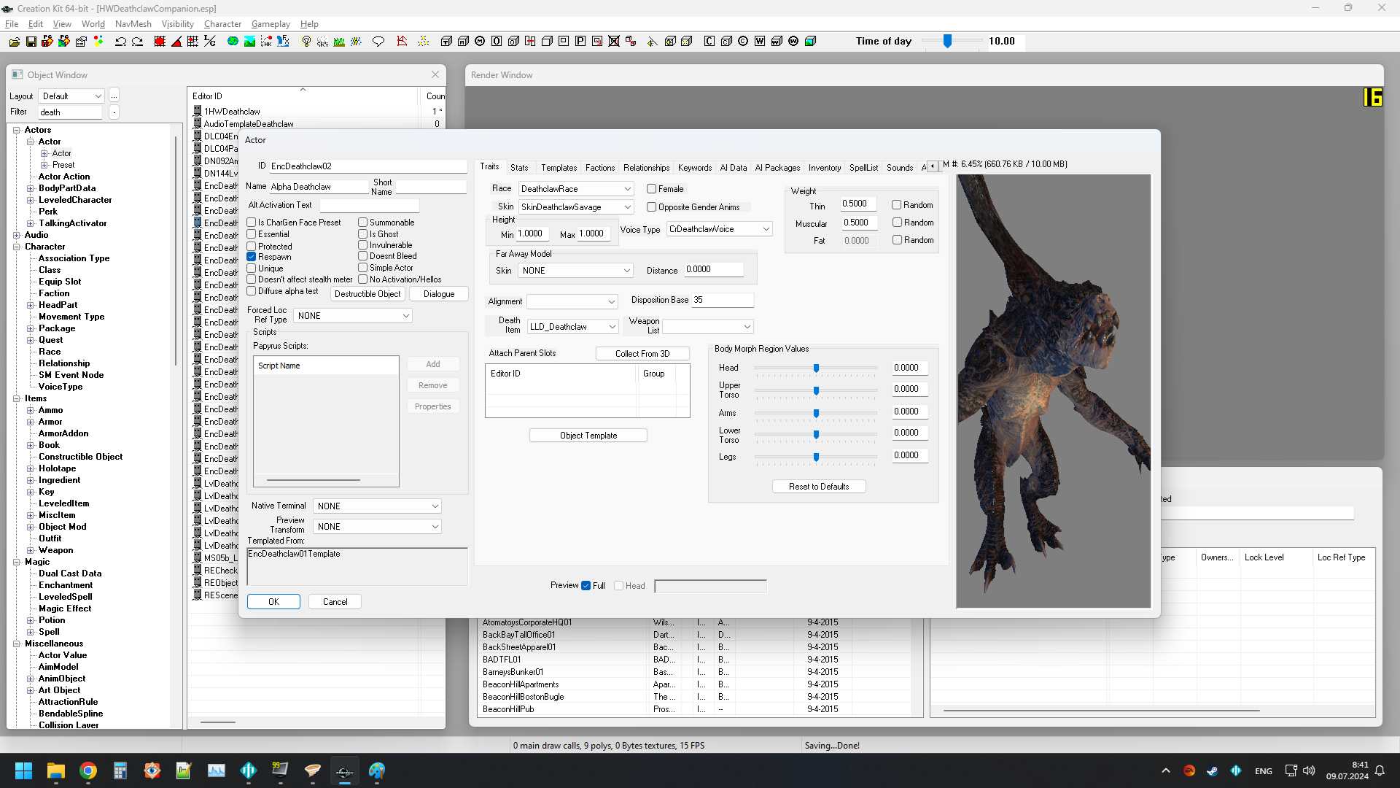Click the speech bubble dialogue icon
Viewport: 1400px width, 788px height.
pos(378,42)
